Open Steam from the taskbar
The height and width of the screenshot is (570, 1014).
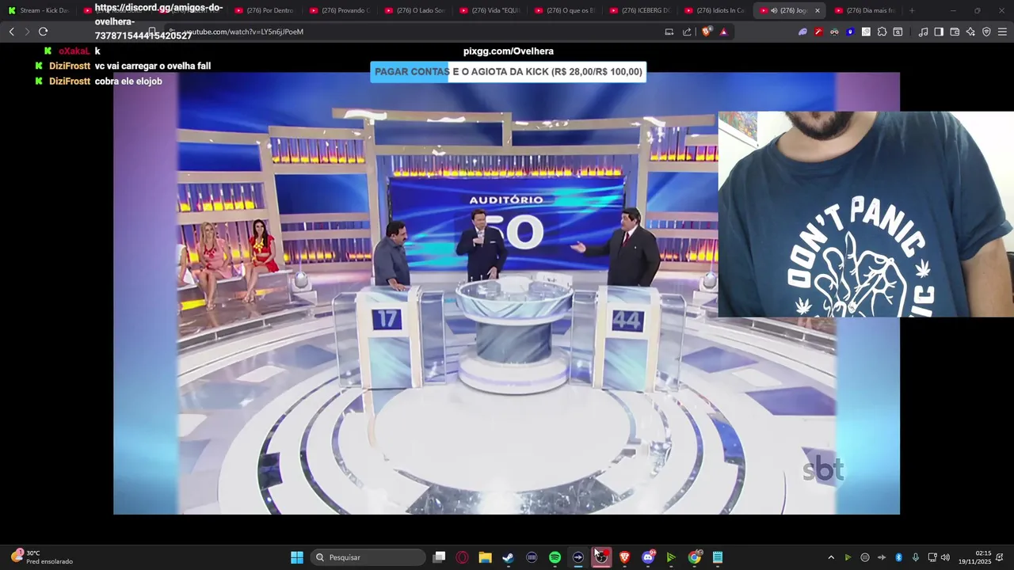pyautogui.click(x=508, y=557)
